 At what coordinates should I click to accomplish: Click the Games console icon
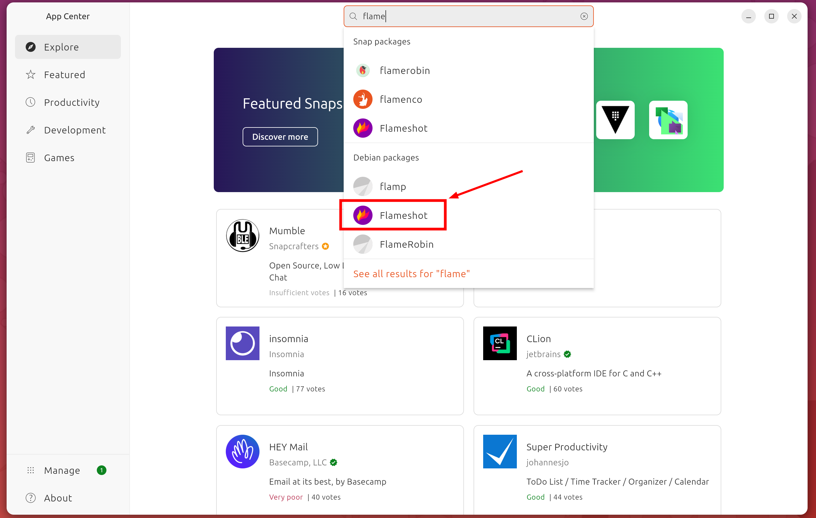pos(30,158)
